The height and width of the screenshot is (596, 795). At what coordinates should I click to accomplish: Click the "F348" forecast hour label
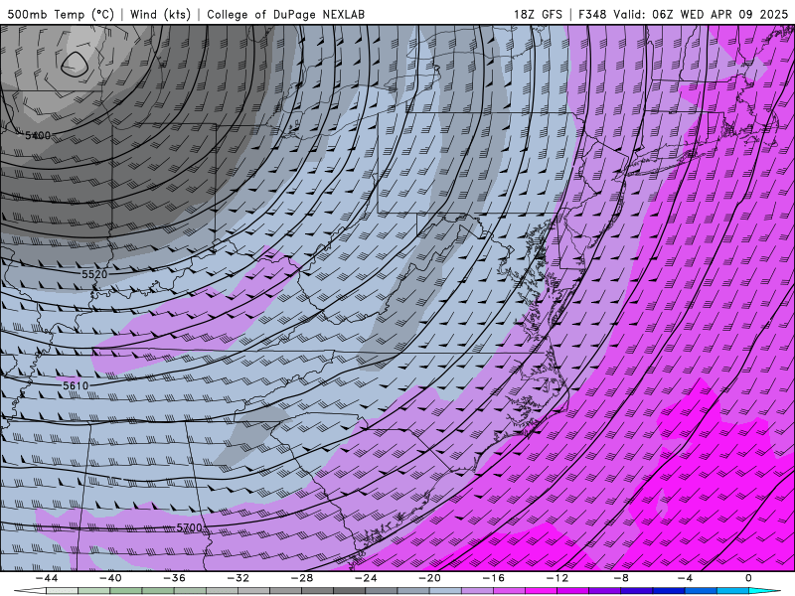591,14
